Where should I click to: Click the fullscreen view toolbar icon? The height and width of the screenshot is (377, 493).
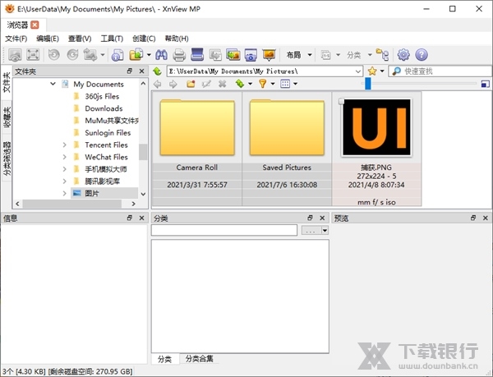(33, 55)
